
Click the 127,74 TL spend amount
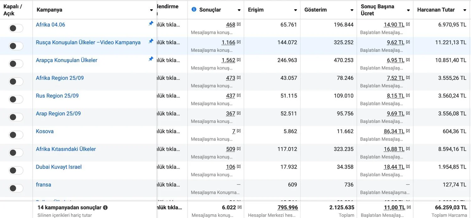tap(454, 185)
